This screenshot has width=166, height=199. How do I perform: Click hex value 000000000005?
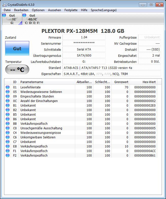coord(145,128)
